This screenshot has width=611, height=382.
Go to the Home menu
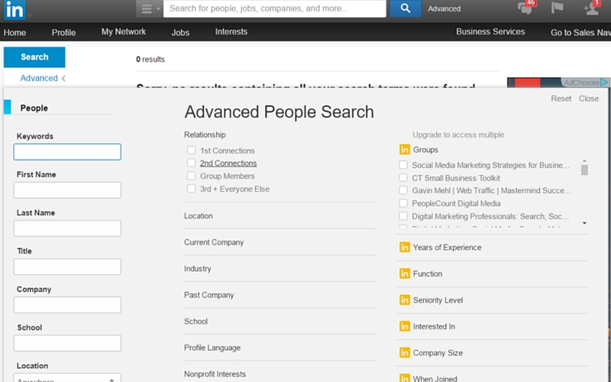click(15, 32)
